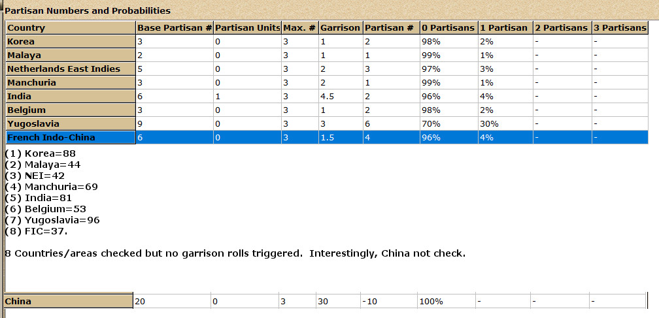This screenshot has height=318, width=659.
Task: Click the Garrison column header
Action: [341, 28]
